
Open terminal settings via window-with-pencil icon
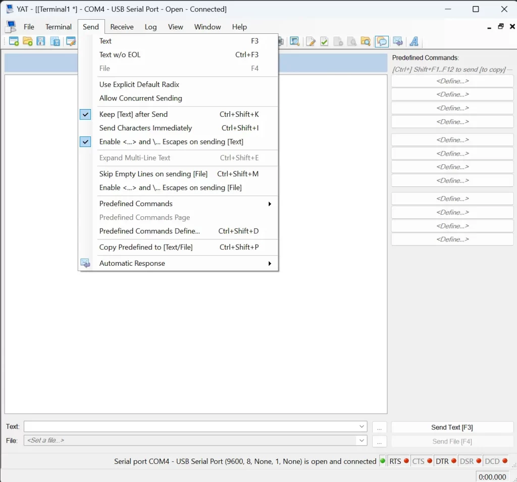click(x=71, y=41)
